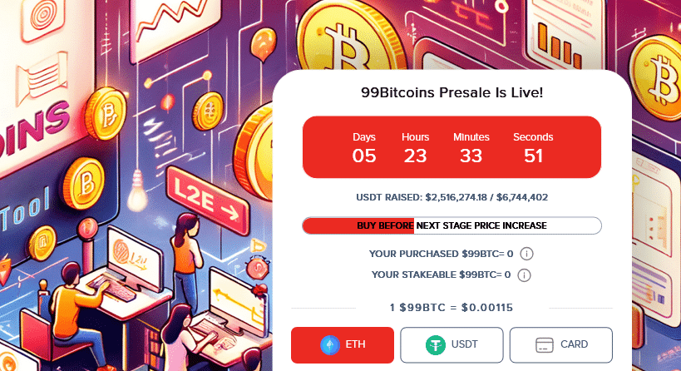This screenshot has height=371, width=681.
Task: Click the light bulb illustration
Action: 138,192
